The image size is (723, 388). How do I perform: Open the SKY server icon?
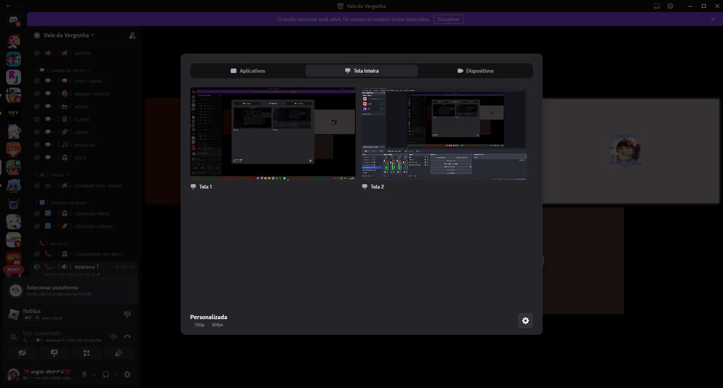[13, 113]
